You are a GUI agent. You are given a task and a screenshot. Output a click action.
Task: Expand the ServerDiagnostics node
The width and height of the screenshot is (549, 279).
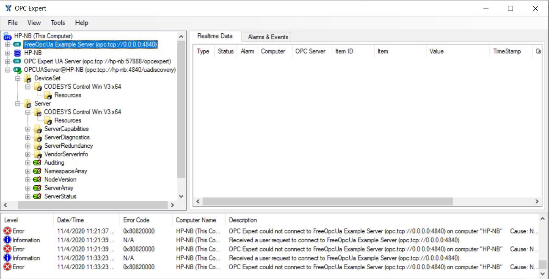click(27, 137)
